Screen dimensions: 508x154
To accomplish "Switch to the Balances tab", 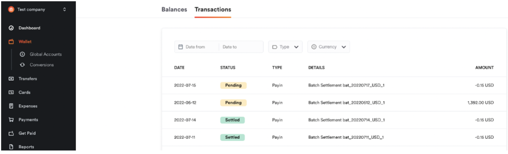I will pyautogui.click(x=174, y=9).
